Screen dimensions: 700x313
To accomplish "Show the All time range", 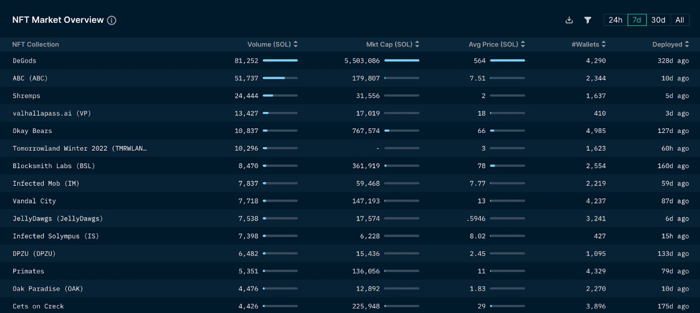I will click(x=679, y=20).
